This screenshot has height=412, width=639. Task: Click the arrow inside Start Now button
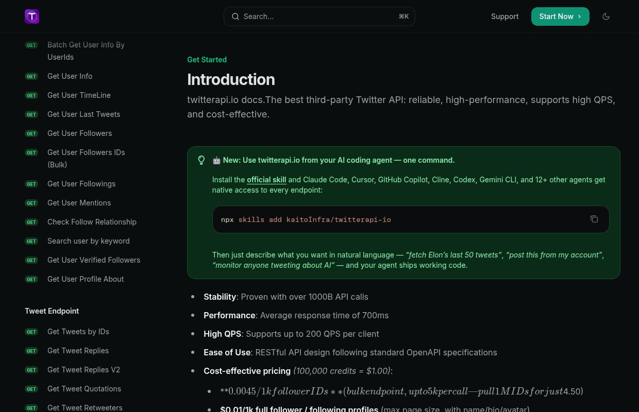pyautogui.click(x=579, y=16)
